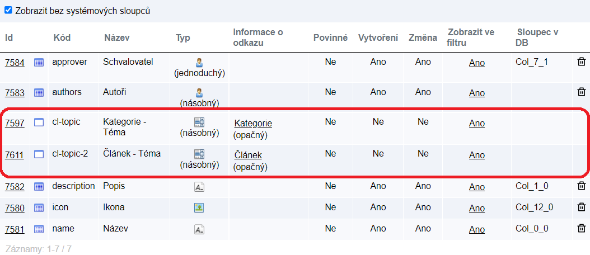Click the window icon in cl-topic-2 row

click(x=39, y=154)
